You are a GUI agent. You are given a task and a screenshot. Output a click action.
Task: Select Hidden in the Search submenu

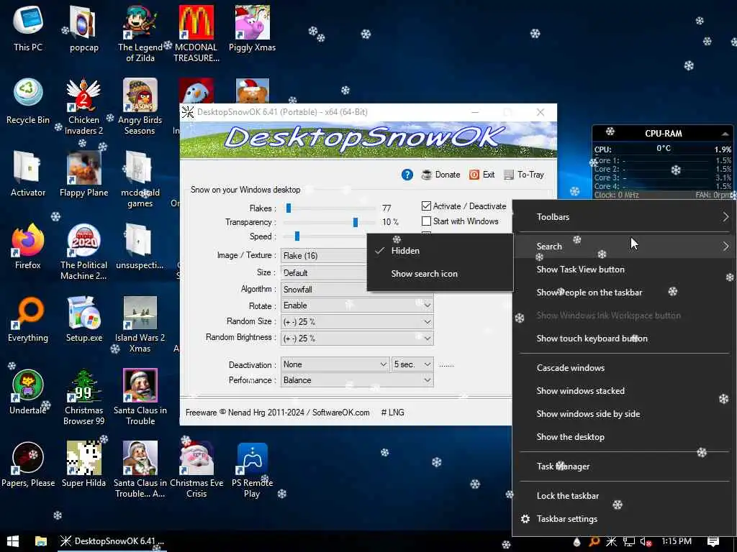[440, 251]
